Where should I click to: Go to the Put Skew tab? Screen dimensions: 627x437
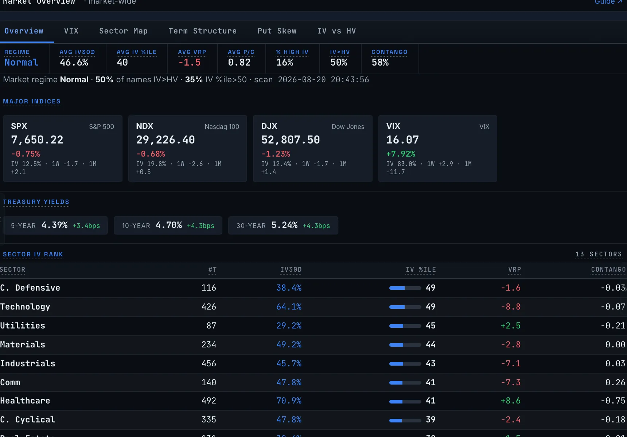pyautogui.click(x=277, y=31)
